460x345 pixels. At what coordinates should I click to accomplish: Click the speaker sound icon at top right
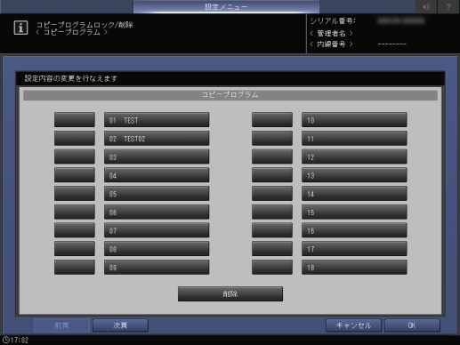[426, 6]
